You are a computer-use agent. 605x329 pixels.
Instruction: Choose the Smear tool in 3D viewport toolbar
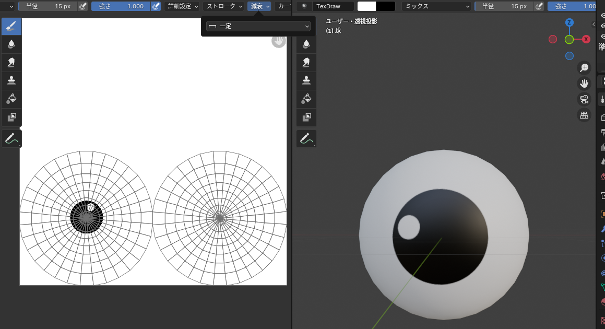click(306, 62)
